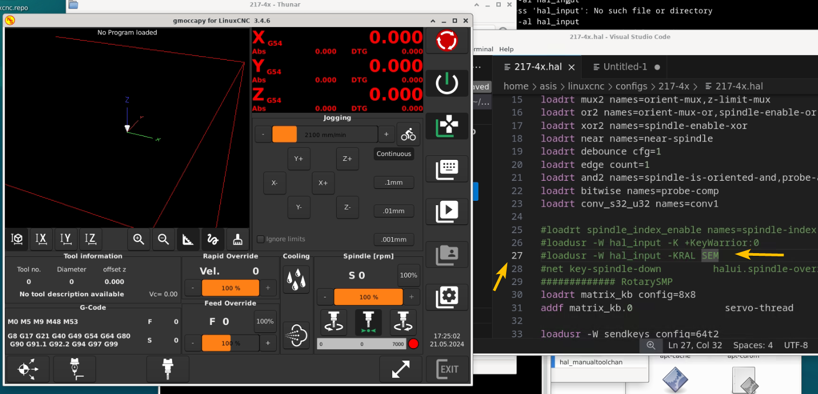
Task: Open 'Spaces: 4' indentation selector
Action: (753, 345)
